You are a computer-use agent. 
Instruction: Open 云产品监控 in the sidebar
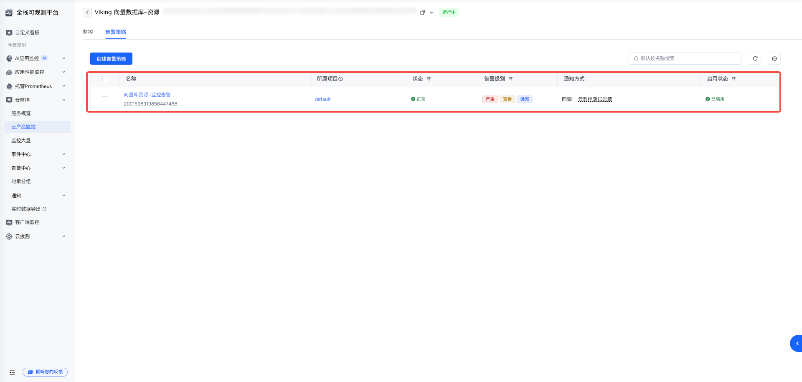(x=38, y=127)
